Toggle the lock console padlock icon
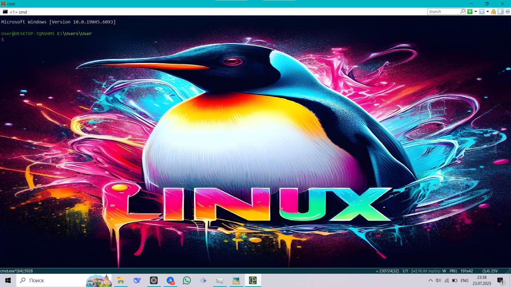This screenshot has width=511, height=287. pyautogui.click(x=494, y=12)
